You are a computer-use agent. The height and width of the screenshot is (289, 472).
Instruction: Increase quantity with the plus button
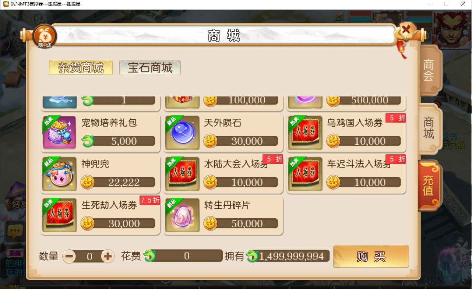pos(108,256)
